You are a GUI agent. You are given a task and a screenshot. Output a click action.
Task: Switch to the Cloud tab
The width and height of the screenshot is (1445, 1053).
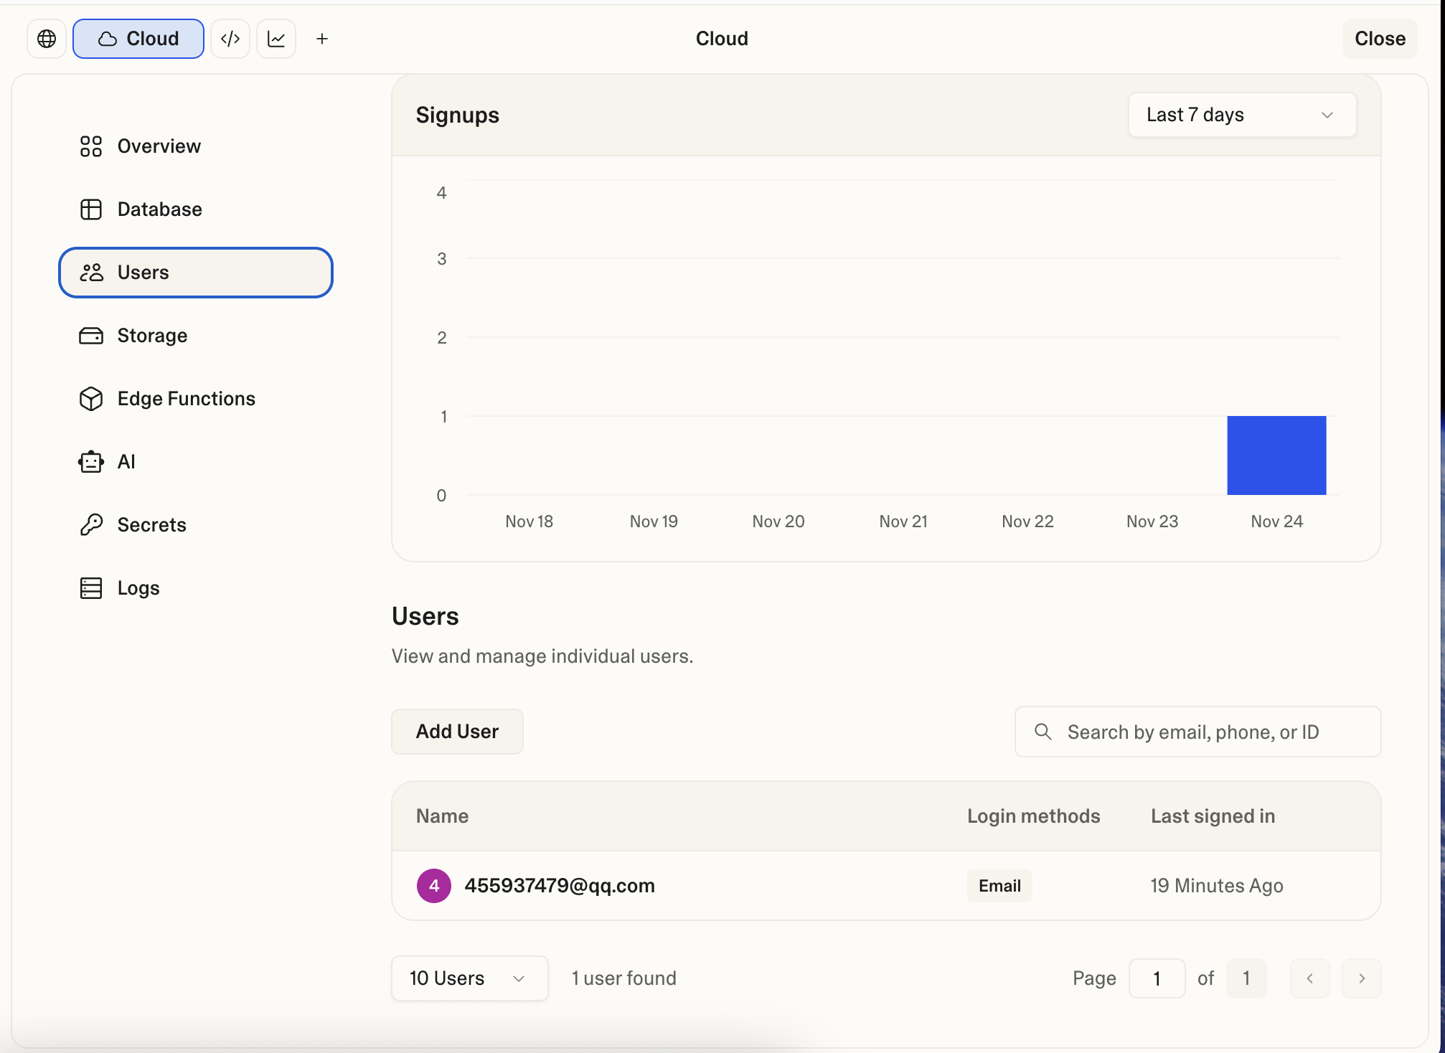(138, 39)
